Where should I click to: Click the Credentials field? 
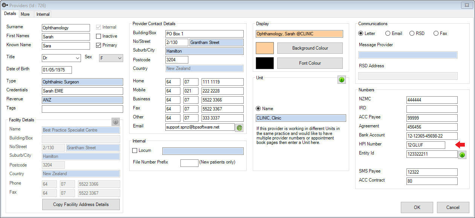pyautogui.click(x=82, y=91)
